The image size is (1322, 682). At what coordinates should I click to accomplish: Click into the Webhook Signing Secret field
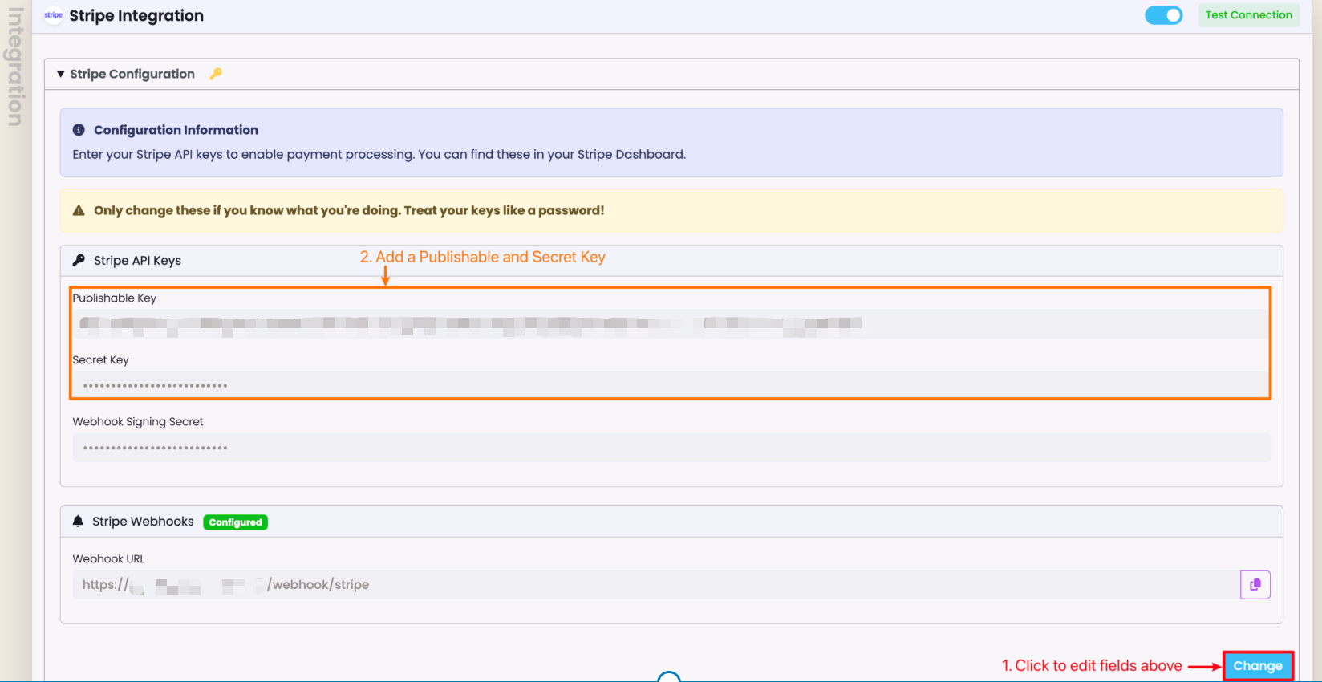pyautogui.click(x=671, y=448)
